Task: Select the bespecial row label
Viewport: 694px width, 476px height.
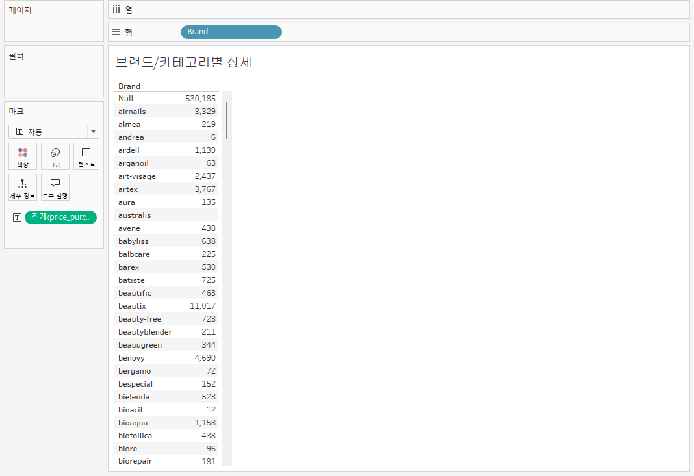Action: pos(135,384)
